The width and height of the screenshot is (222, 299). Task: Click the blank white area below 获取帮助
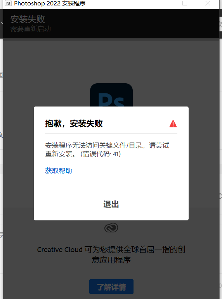[111, 187]
